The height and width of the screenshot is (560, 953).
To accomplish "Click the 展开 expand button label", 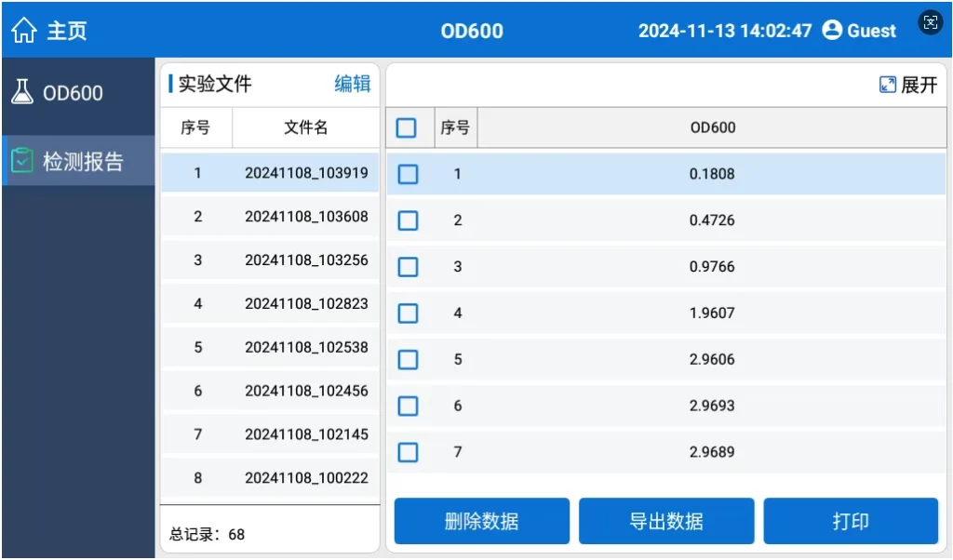I will click(x=919, y=85).
